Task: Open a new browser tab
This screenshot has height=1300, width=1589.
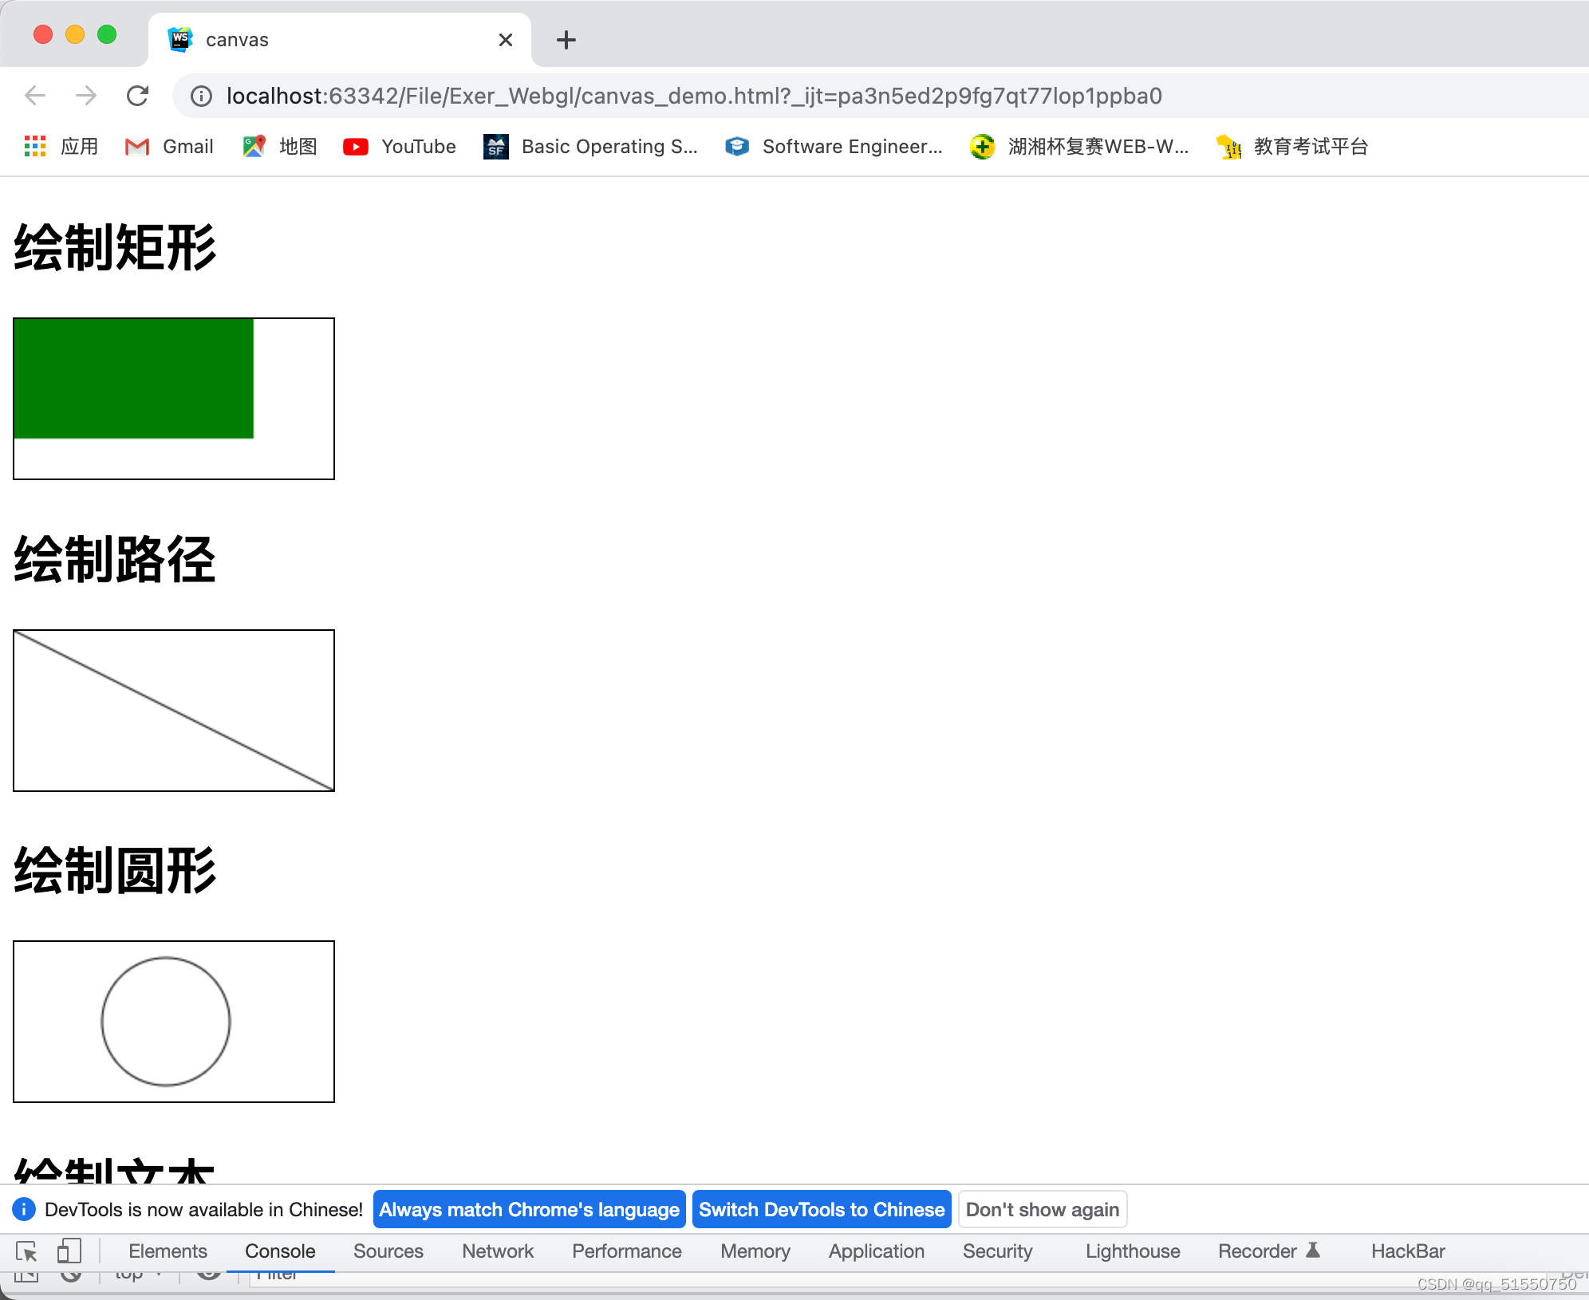Action: pos(566,40)
